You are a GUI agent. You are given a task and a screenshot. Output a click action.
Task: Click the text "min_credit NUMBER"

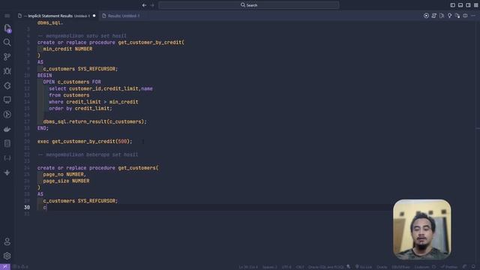click(x=67, y=49)
